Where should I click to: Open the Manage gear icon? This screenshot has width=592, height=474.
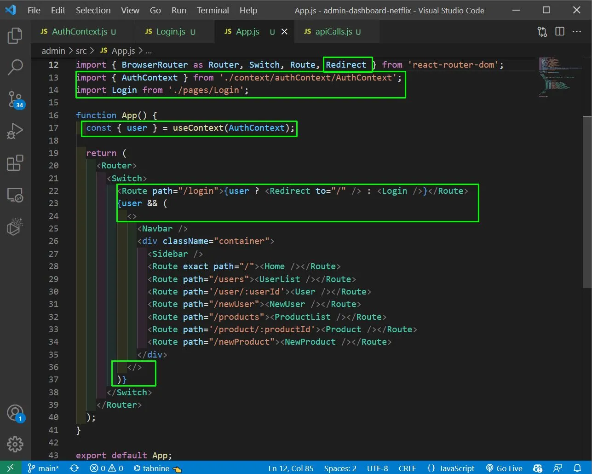pyautogui.click(x=15, y=445)
